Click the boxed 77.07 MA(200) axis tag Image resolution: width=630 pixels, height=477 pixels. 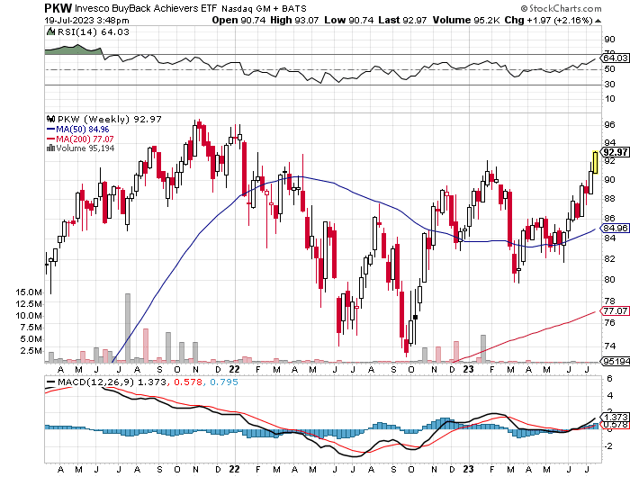pos(616,310)
